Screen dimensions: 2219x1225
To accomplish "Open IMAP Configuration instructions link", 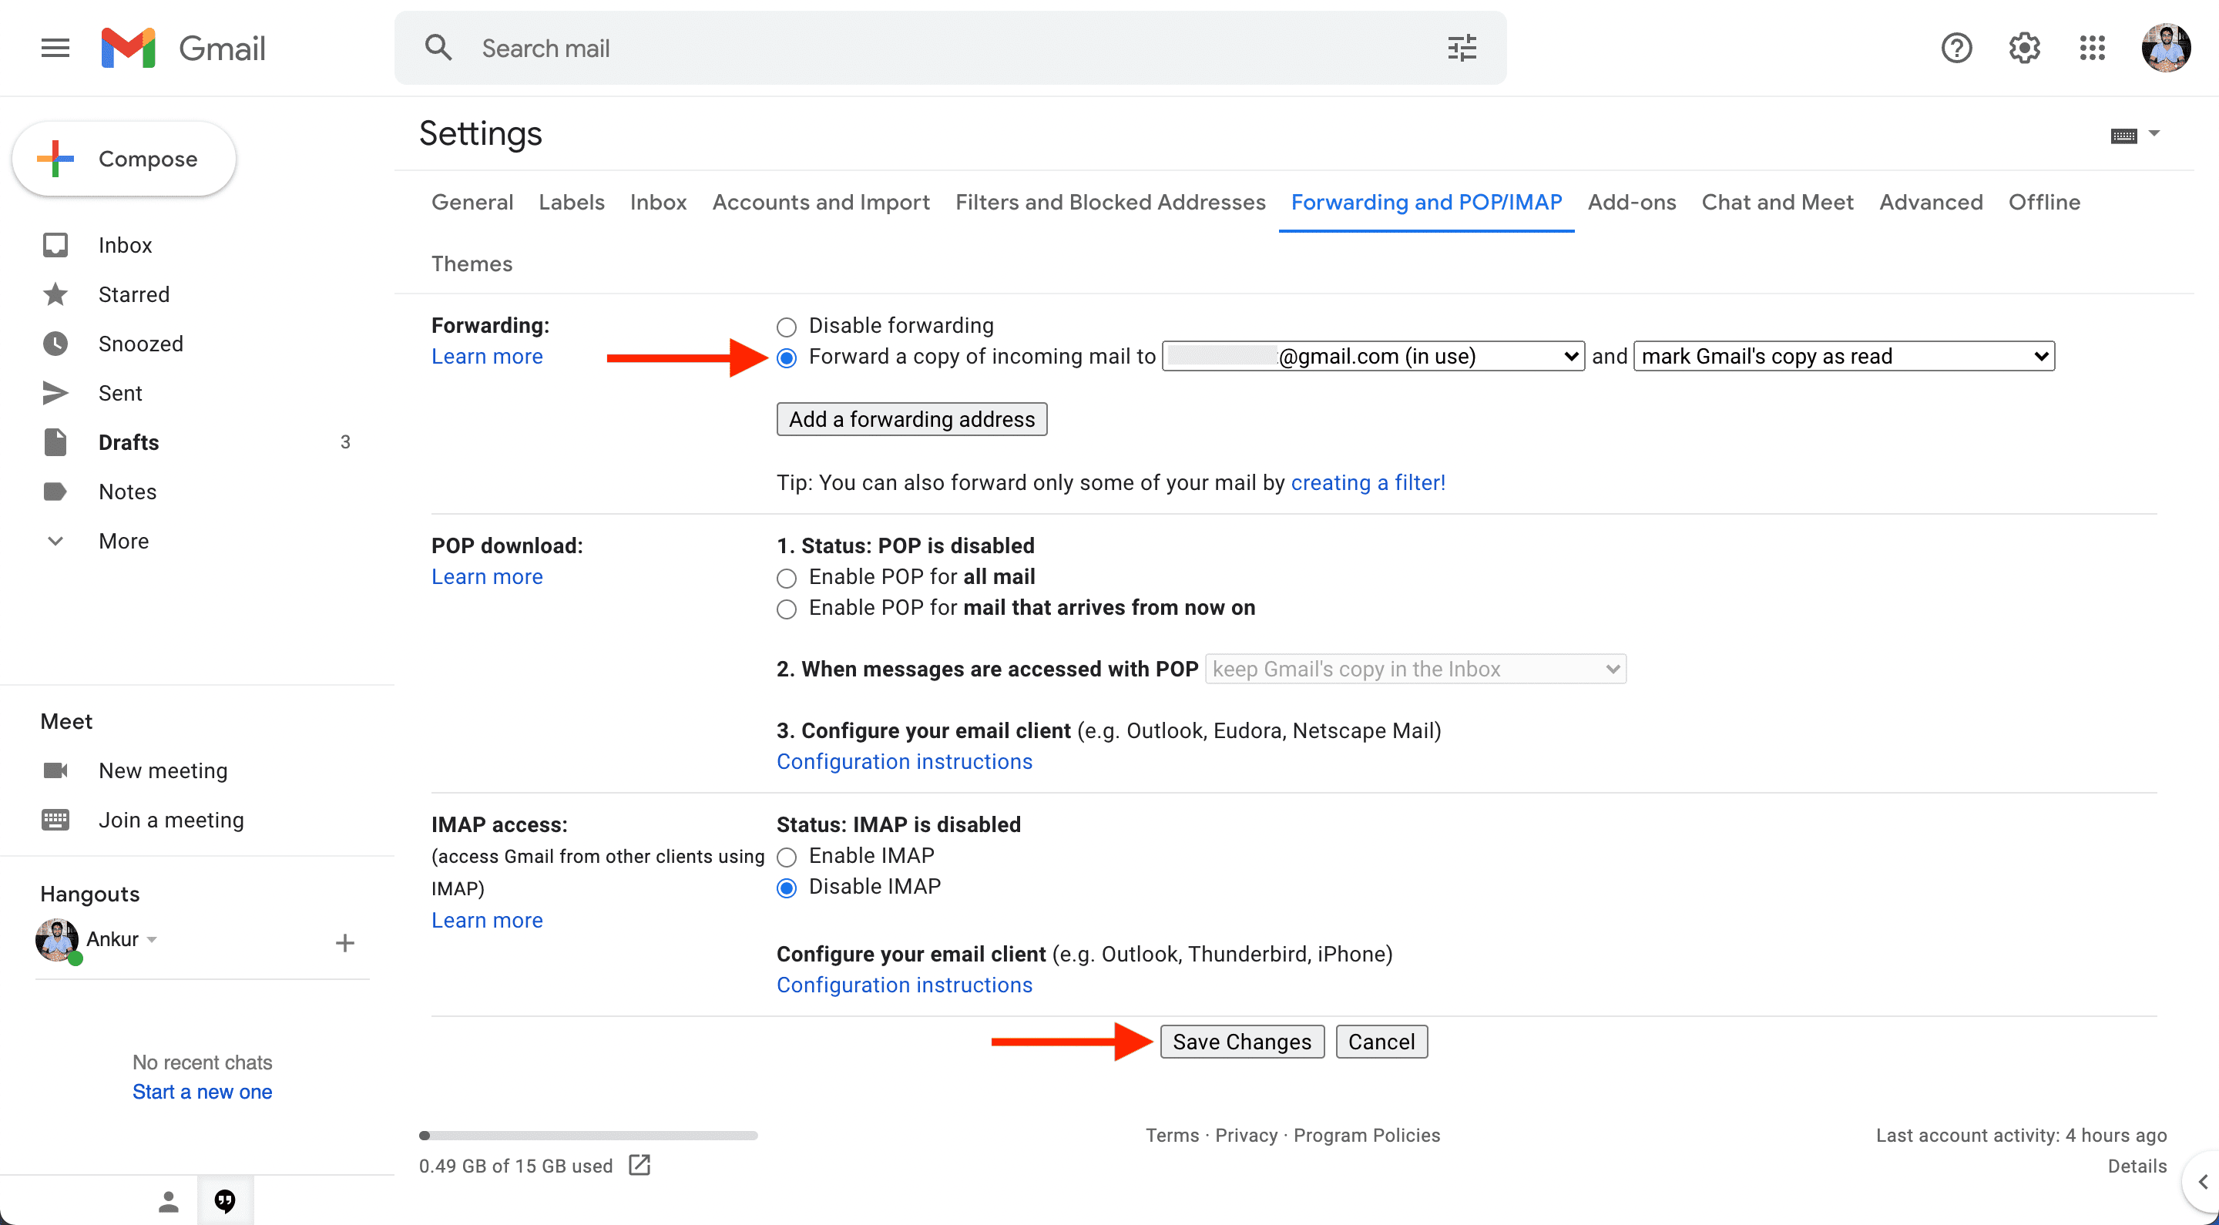I will click(905, 985).
